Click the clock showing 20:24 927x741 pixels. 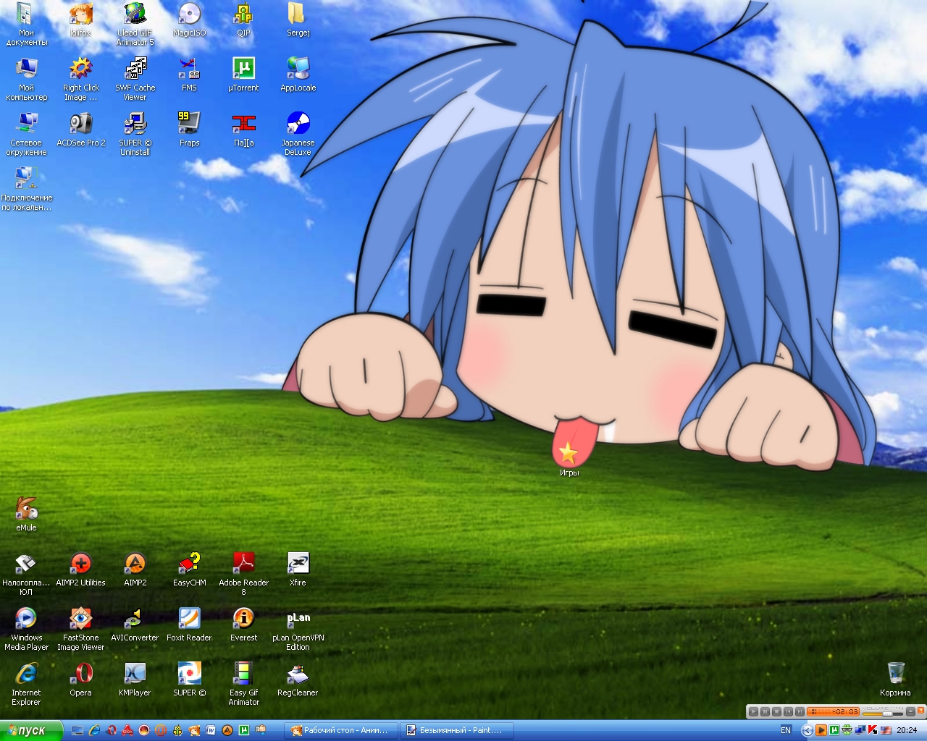point(907,730)
